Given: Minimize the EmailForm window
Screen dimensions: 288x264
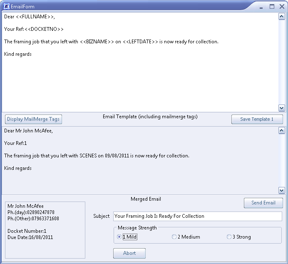Looking at the screenshot, I should [x=262, y=6].
